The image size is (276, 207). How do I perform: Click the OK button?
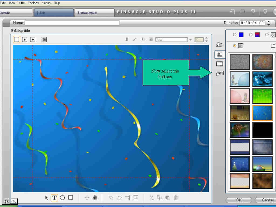(239, 200)
